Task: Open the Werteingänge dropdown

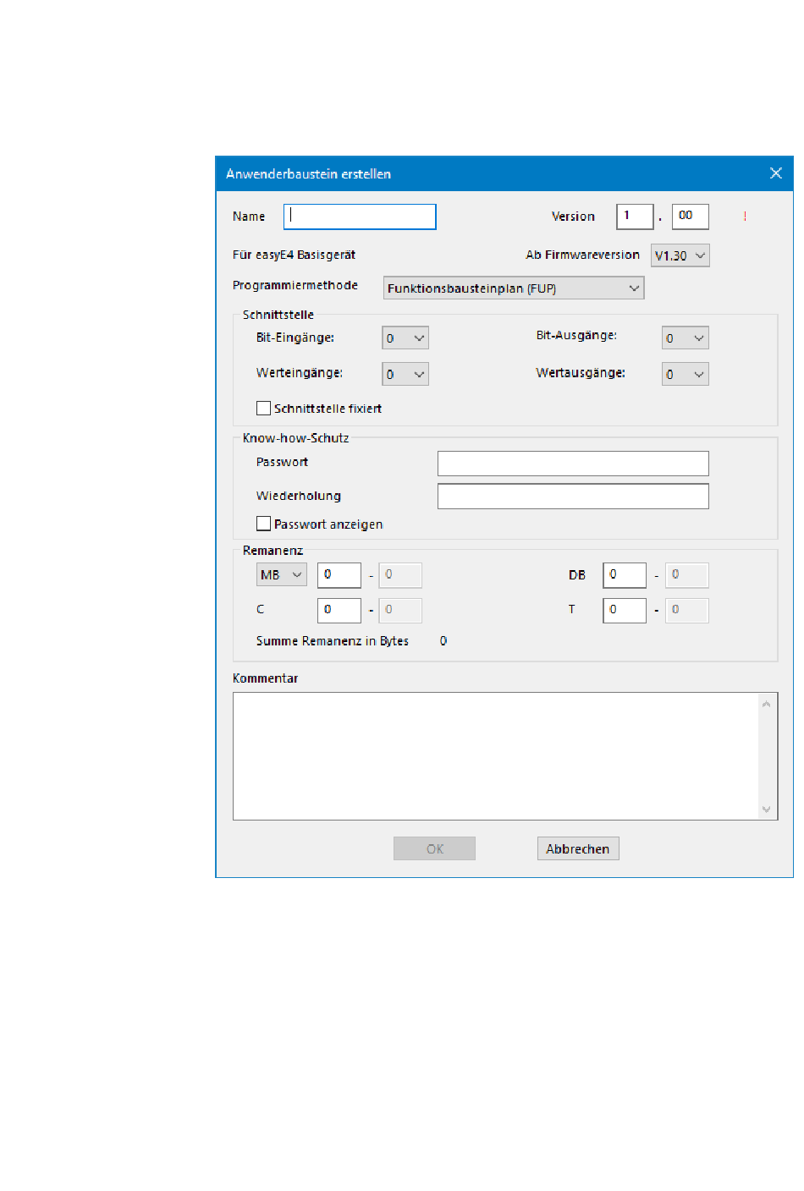Action: click(405, 374)
